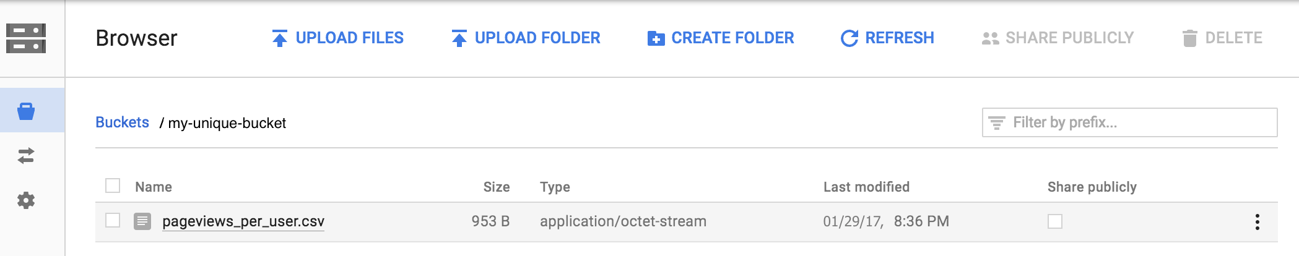Click the file icon beside pageviews_per_user.csv
Image resolution: width=1299 pixels, height=256 pixels.
[142, 221]
